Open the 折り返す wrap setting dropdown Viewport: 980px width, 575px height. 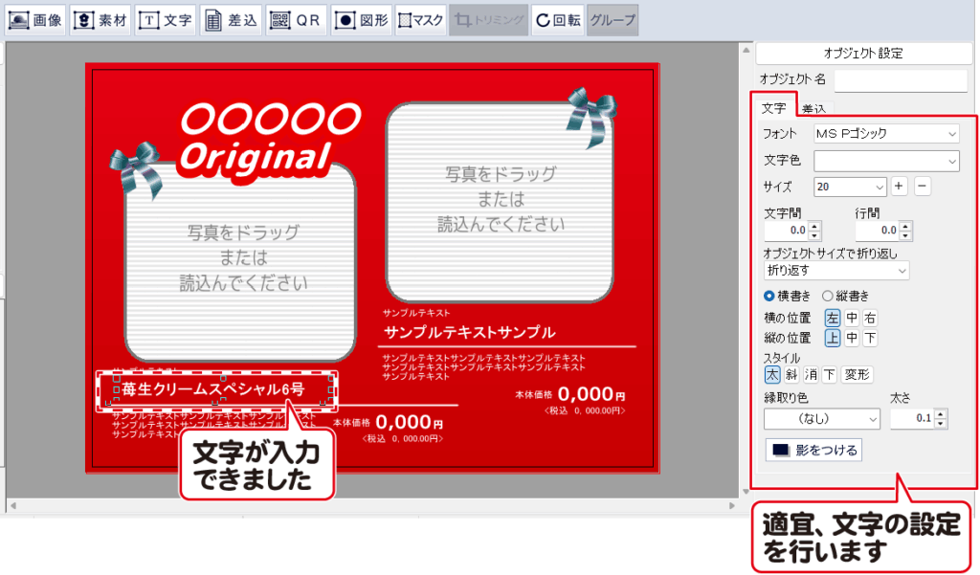835,271
